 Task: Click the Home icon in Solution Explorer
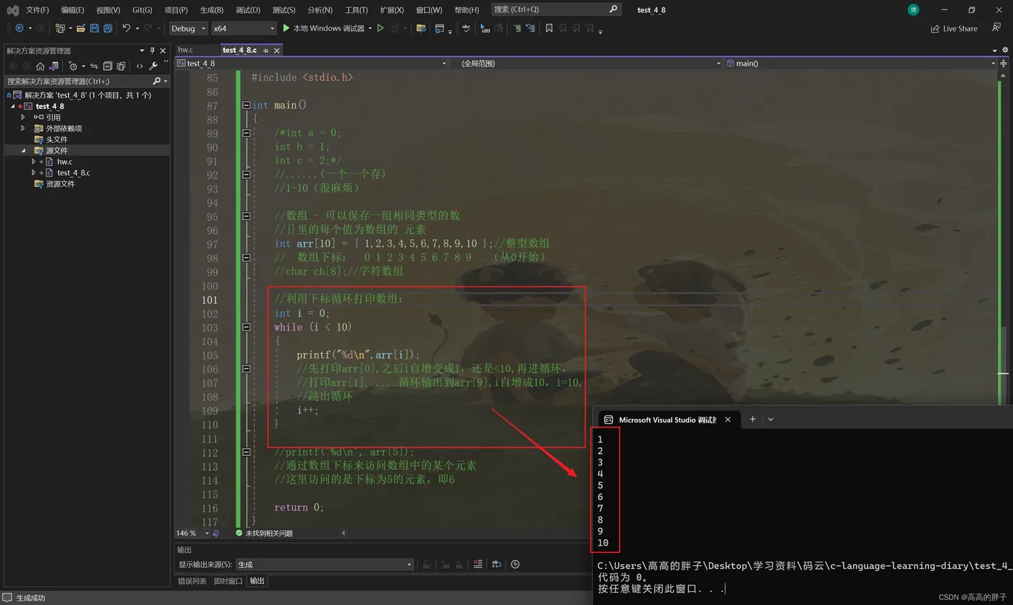coord(41,66)
